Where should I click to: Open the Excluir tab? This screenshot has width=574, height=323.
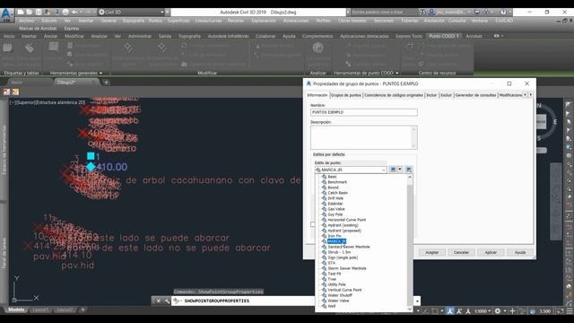point(446,95)
